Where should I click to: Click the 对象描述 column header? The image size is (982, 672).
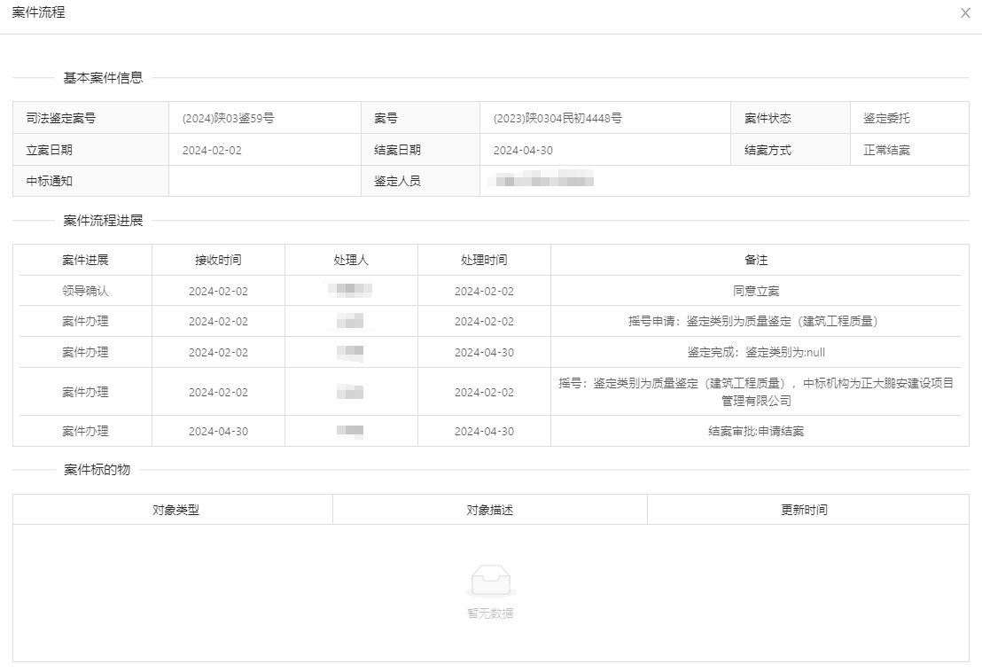click(490, 510)
